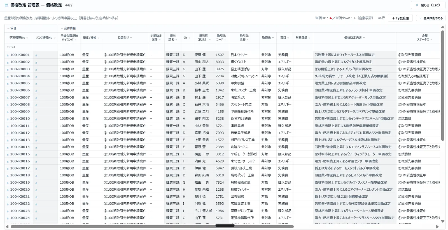The image size is (448, 230).
Task: Click the vertical scrollbar down arrow
Action: 443,221
